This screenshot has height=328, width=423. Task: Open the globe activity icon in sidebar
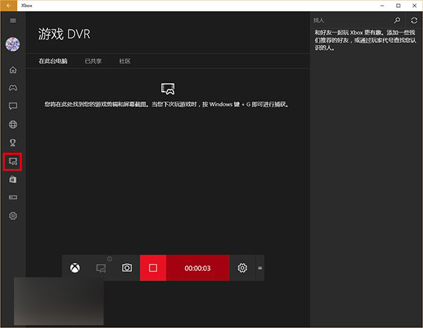13,125
